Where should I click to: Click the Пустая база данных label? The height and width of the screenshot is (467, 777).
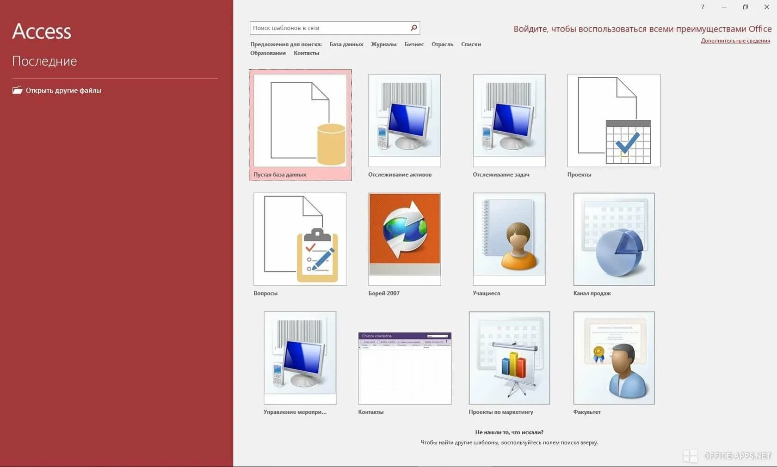coord(280,174)
